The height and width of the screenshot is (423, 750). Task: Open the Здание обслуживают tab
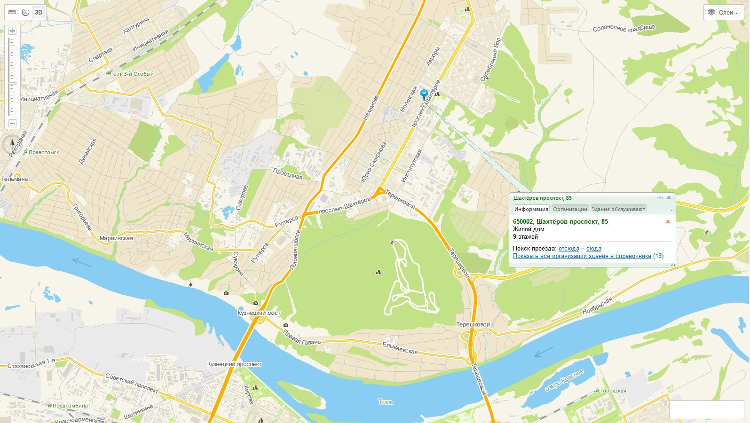click(618, 209)
